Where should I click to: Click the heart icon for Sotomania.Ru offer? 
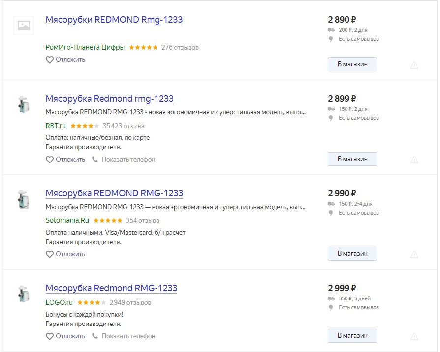click(49, 254)
